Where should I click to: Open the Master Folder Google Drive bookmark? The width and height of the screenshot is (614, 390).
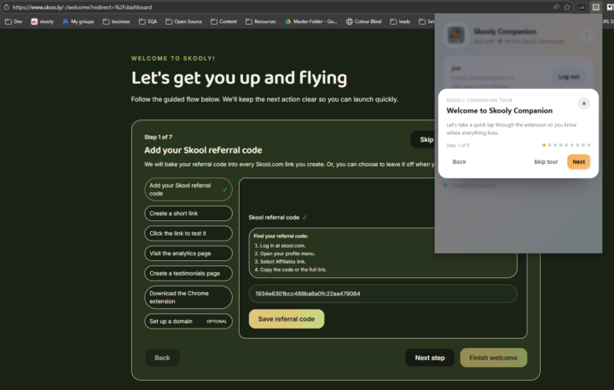pos(310,21)
